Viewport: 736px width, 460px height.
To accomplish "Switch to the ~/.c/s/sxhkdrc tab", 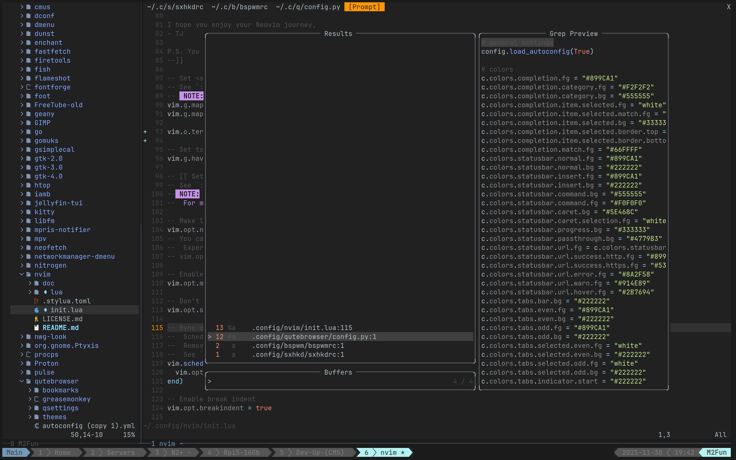I will click(175, 7).
